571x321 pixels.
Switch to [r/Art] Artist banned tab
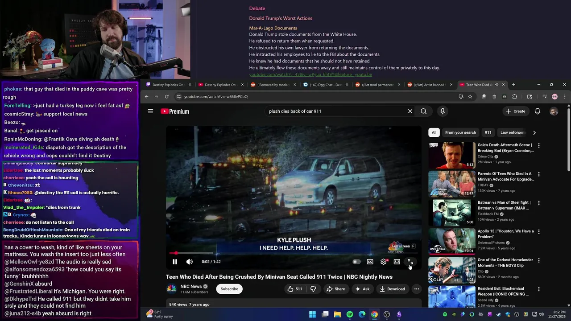430,85
